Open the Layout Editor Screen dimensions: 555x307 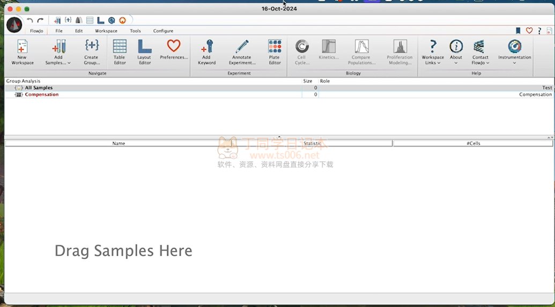pyautogui.click(x=144, y=47)
